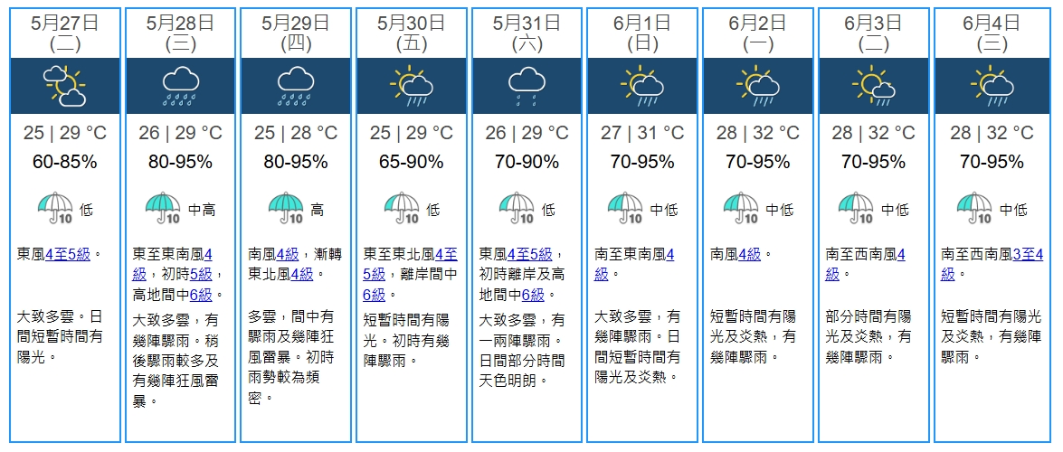The width and height of the screenshot is (1063, 452).
Task: Click the May 27 sun-and-clouds weather icon
Action: (64, 86)
